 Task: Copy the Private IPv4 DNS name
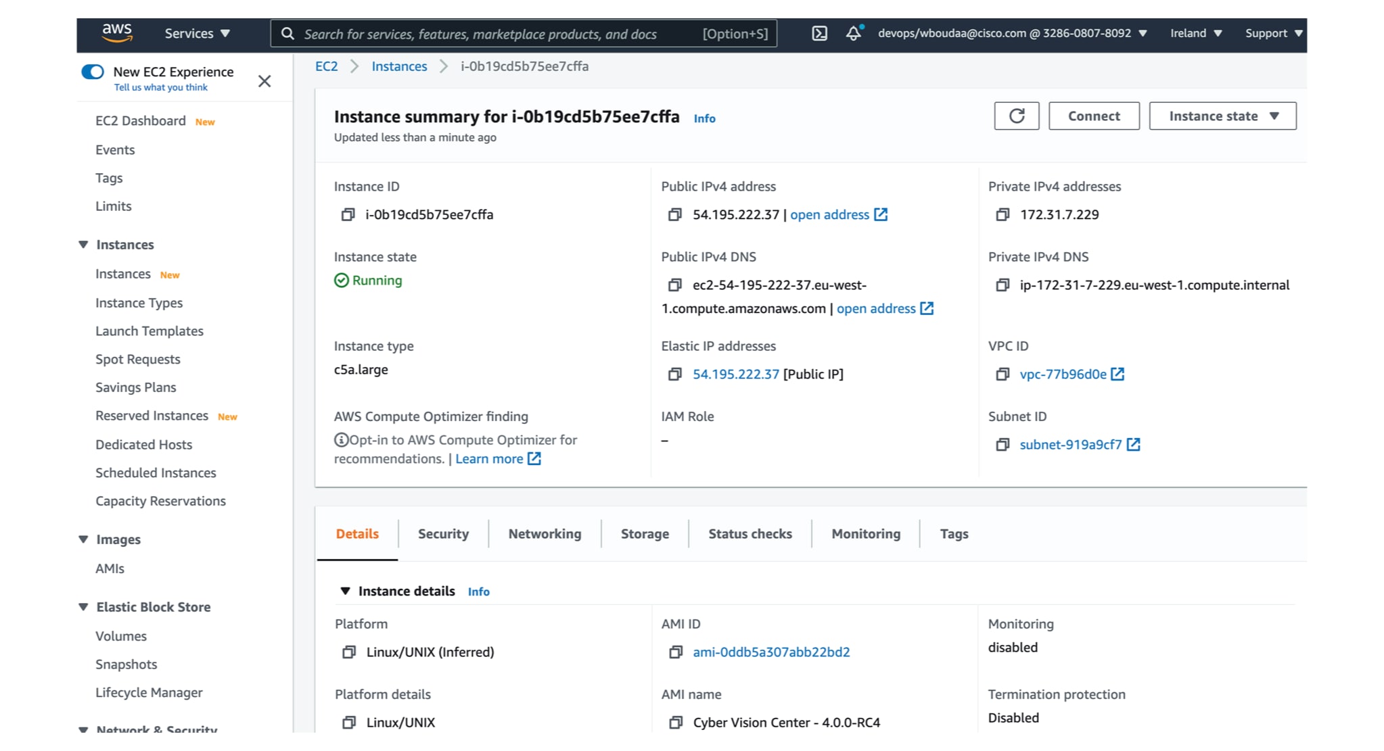click(1002, 285)
